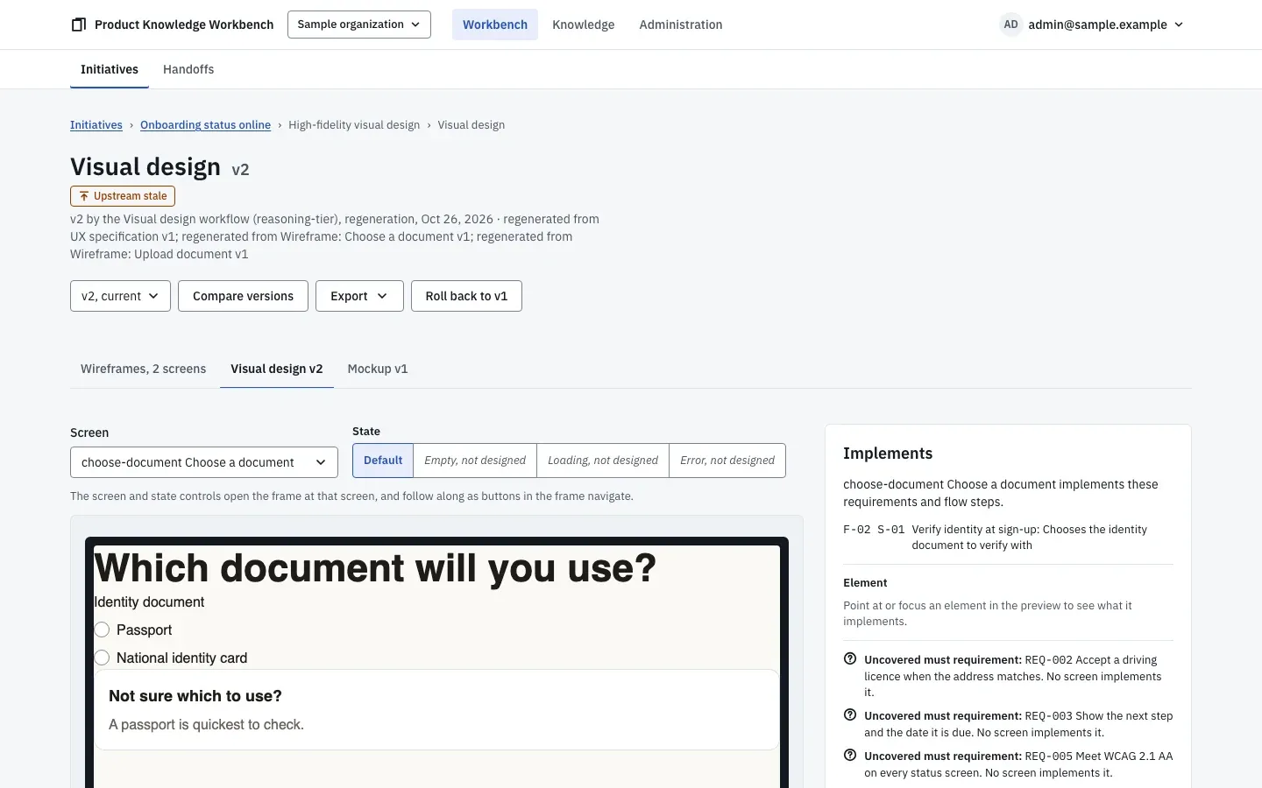The width and height of the screenshot is (1262, 788).
Task: Follow the Initiatives breadcrumb link
Action: 96,125
